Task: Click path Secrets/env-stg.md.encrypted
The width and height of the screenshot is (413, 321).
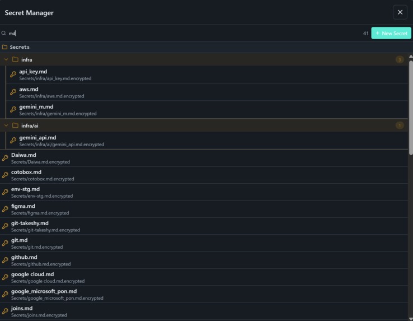Action: click(x=42, y=196)
